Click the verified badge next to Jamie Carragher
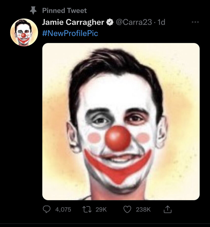210x227 pixels. [x=110, y=22]
